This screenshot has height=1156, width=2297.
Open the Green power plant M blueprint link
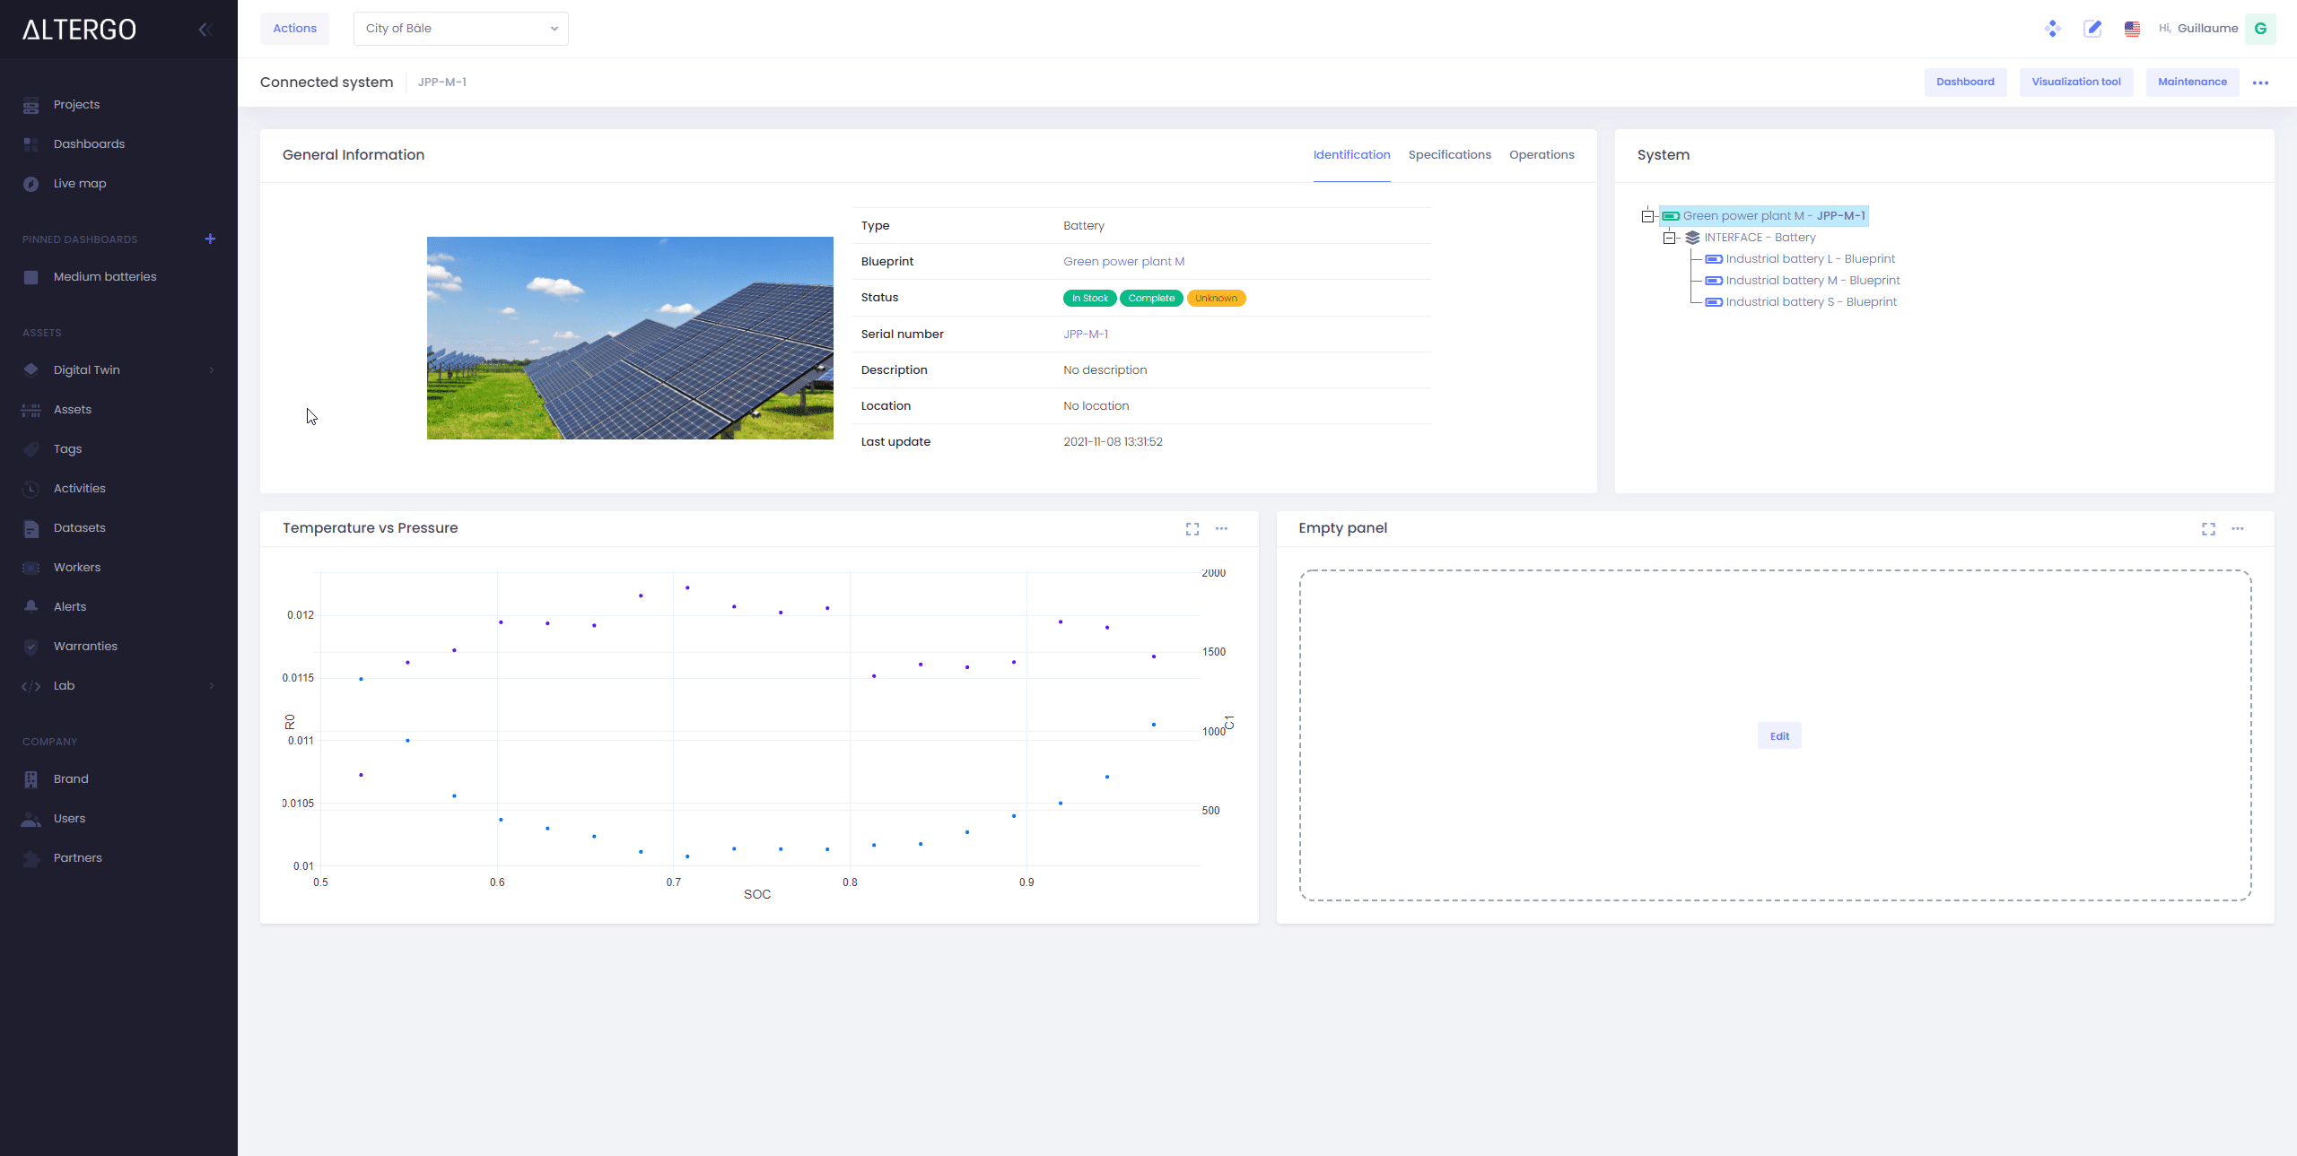[x=1123, y=262]
